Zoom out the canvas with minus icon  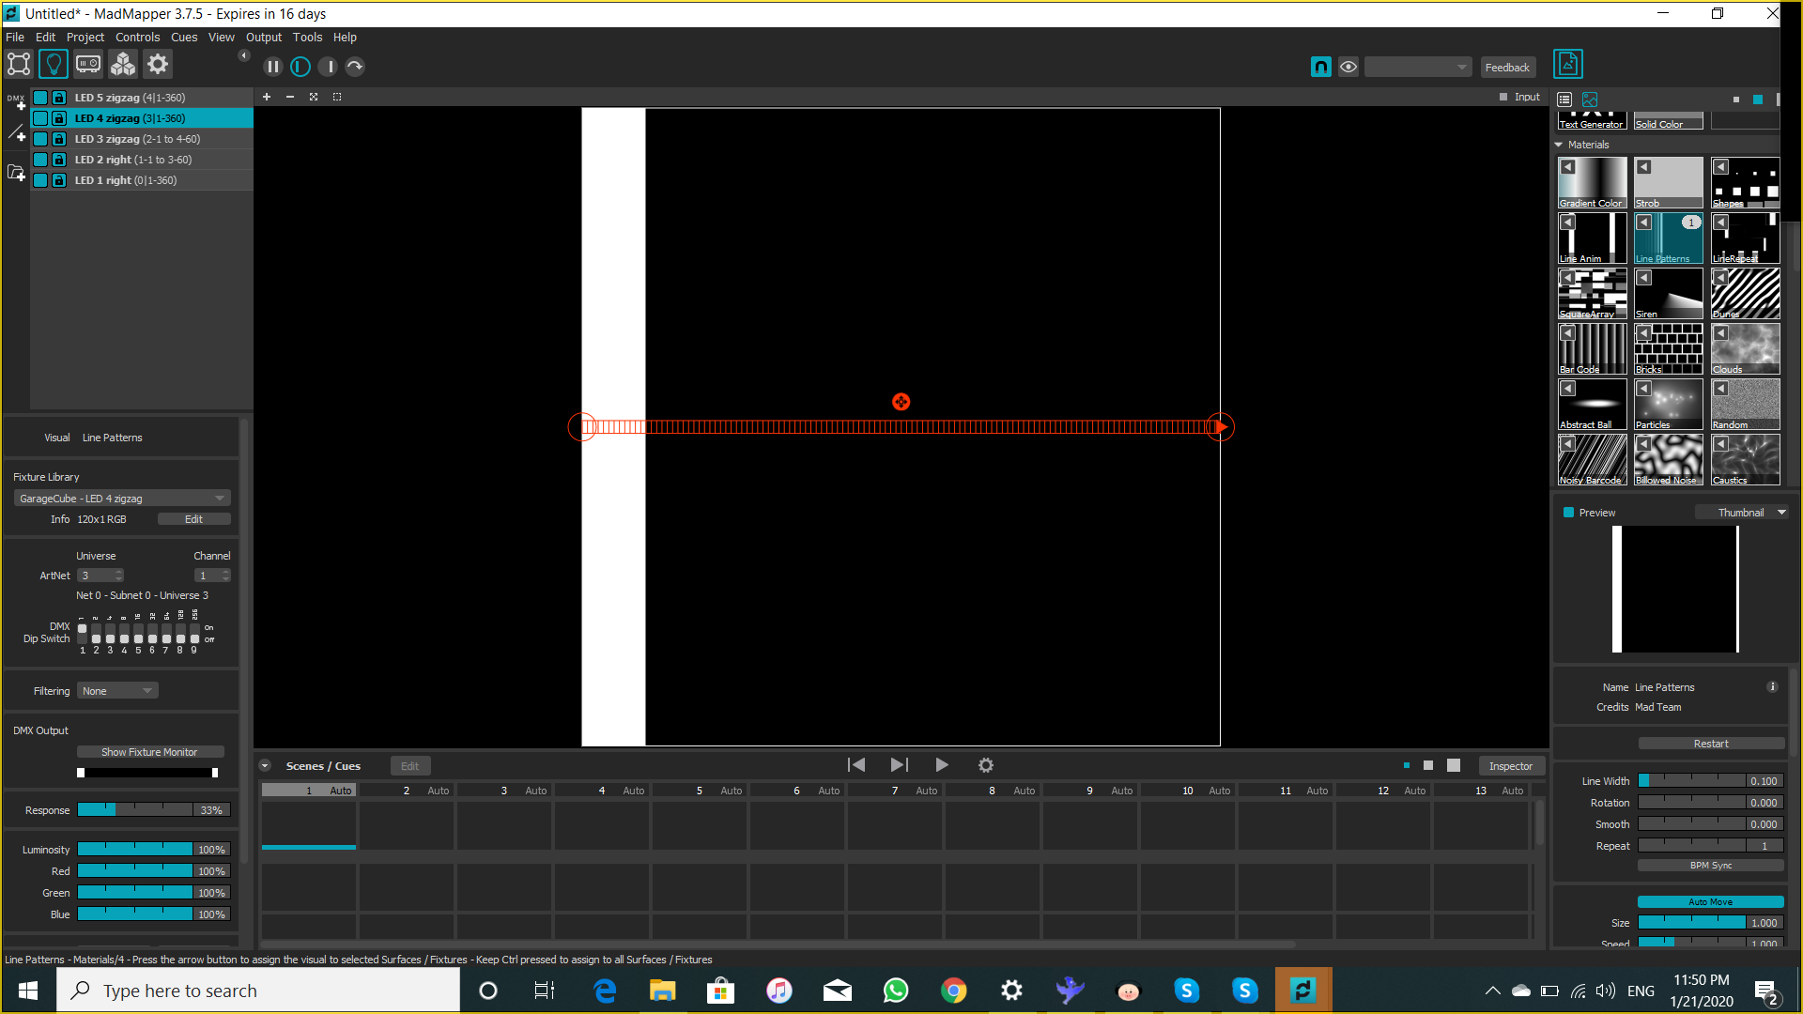[x=290, y=97]
